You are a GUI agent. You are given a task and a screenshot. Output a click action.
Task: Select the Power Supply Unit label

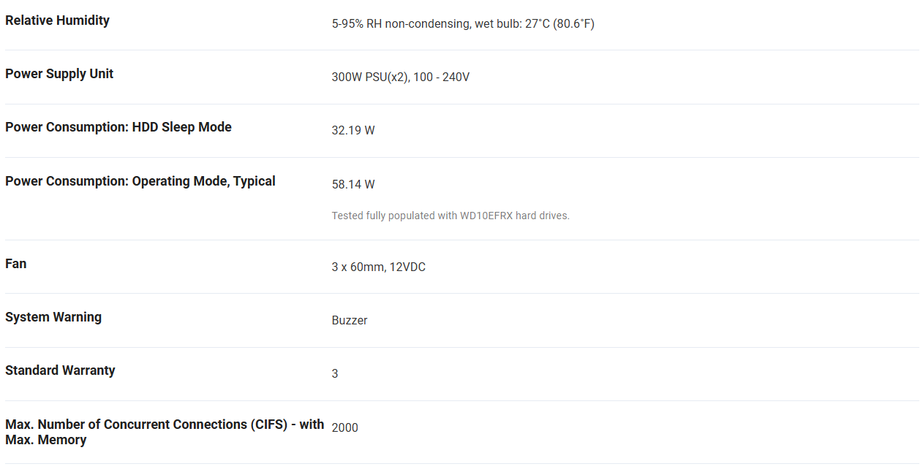(x=59, y=74)
